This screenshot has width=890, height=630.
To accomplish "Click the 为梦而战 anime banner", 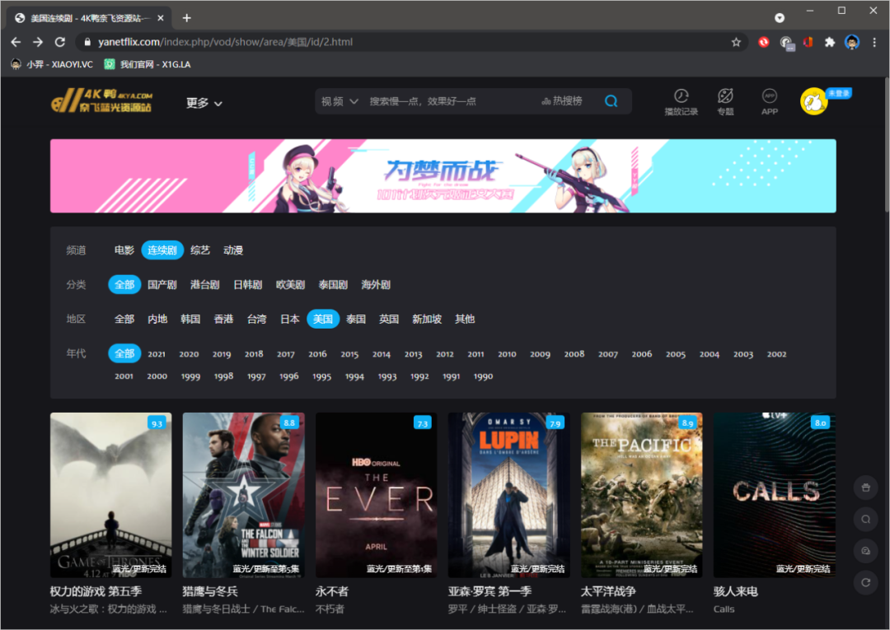I will pos(443,175).
